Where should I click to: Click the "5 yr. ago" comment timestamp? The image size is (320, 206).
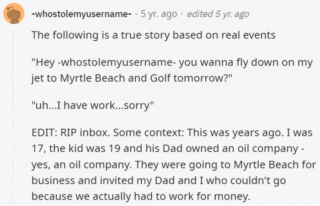(x=159, y=14)
